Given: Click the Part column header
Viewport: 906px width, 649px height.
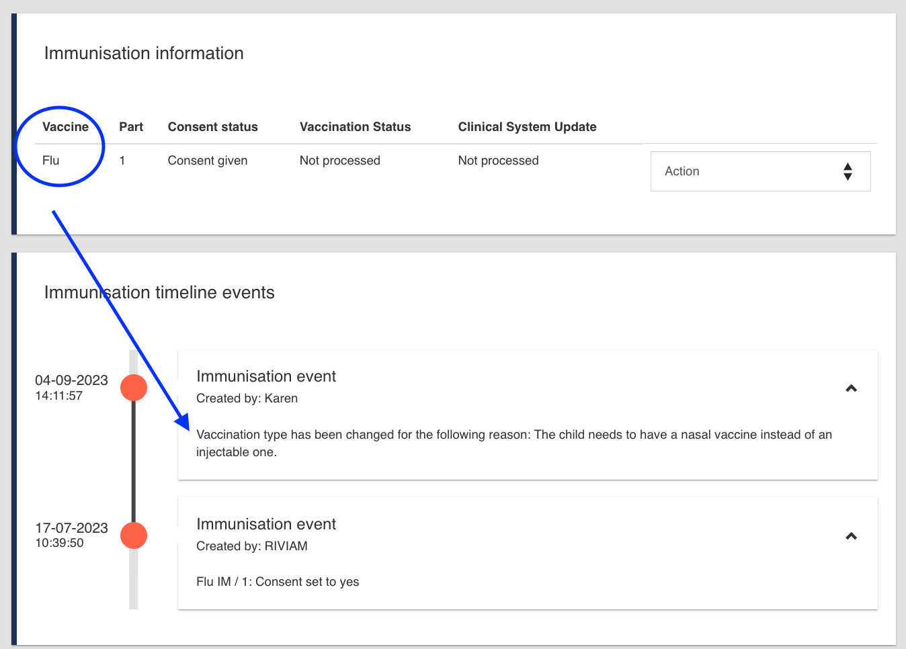Looking at the screenshot, I should coord(131,127).
